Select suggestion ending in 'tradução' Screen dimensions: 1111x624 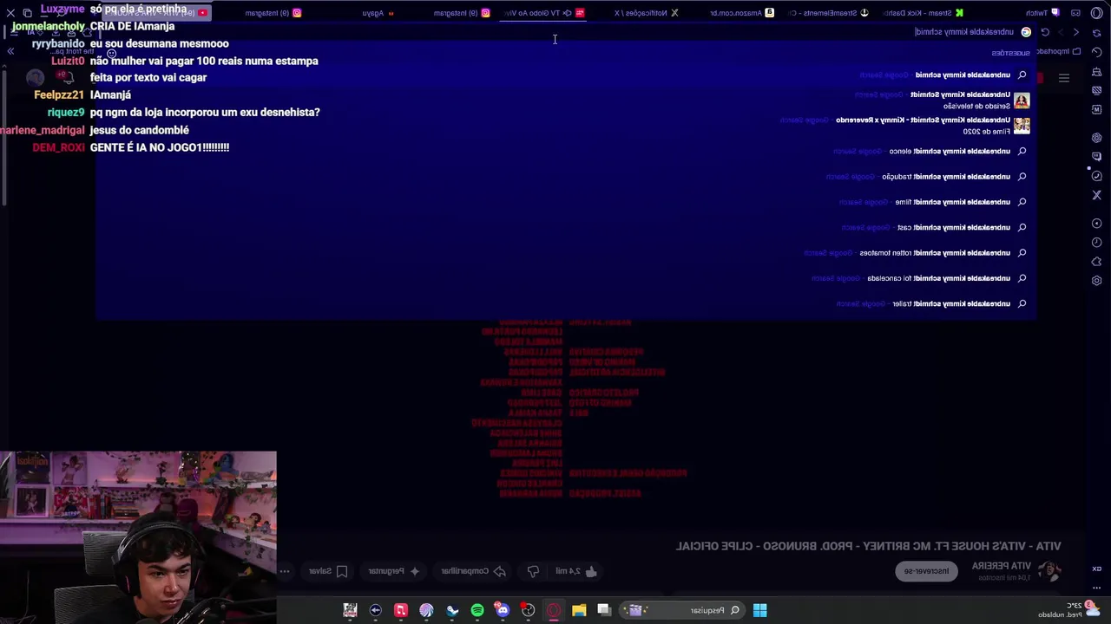tap(566, 177)
